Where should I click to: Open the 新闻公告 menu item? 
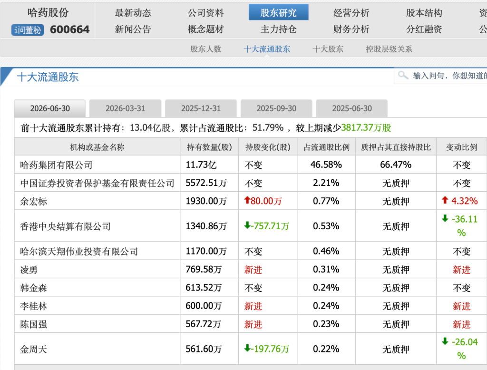[133, 29]
